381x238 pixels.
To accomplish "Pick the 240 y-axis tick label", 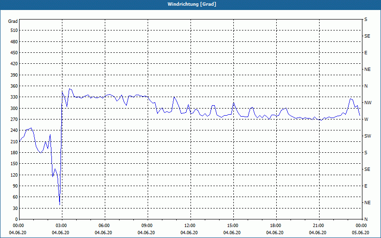I will tap(14, 130).
